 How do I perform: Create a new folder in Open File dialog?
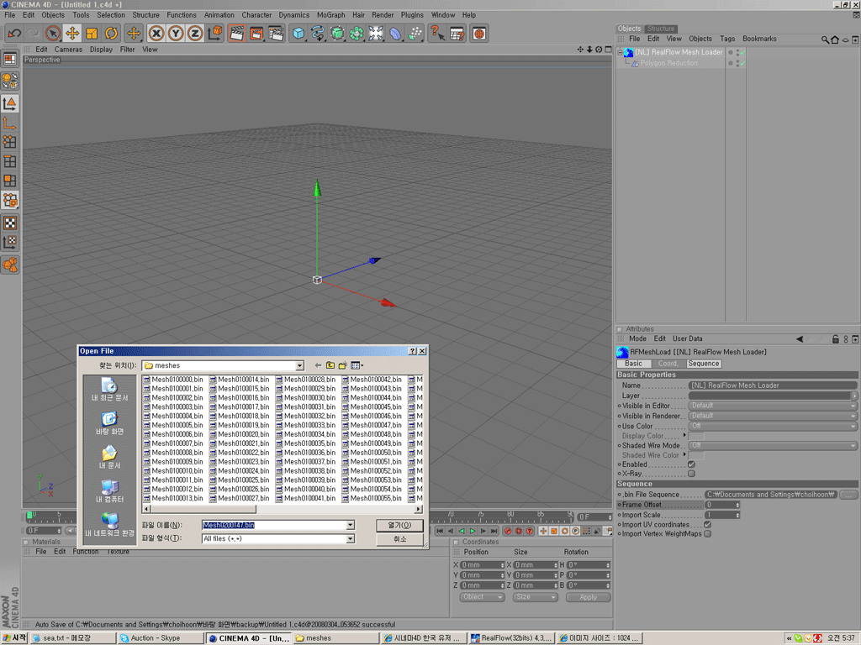343,365
